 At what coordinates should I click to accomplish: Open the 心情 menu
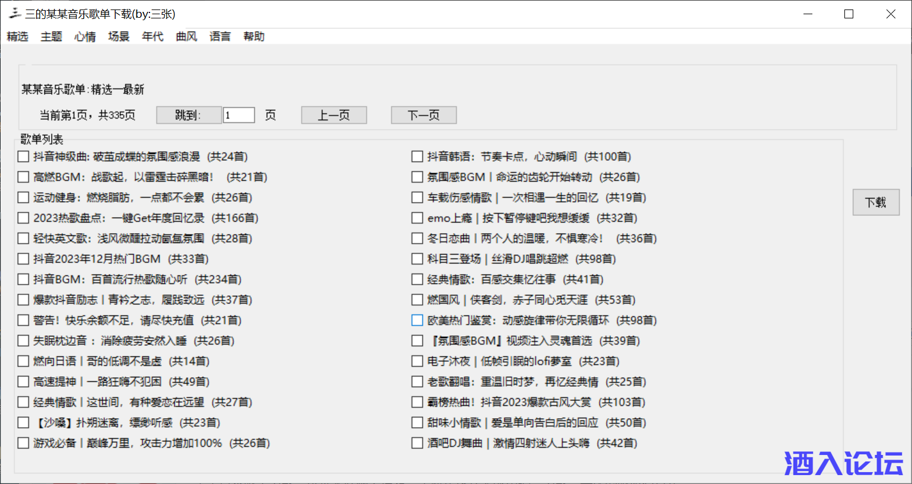(x=85, y=37)
